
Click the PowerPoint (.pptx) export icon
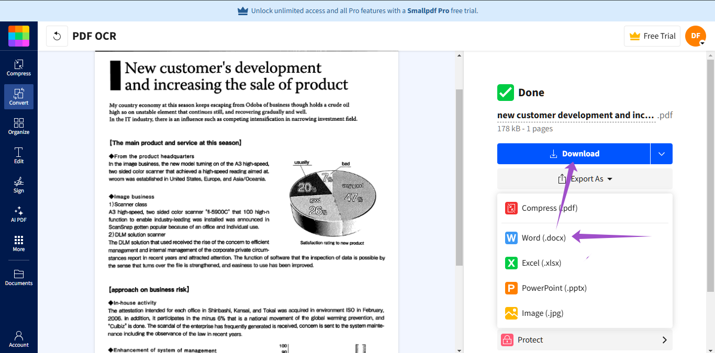pos(511,288)
